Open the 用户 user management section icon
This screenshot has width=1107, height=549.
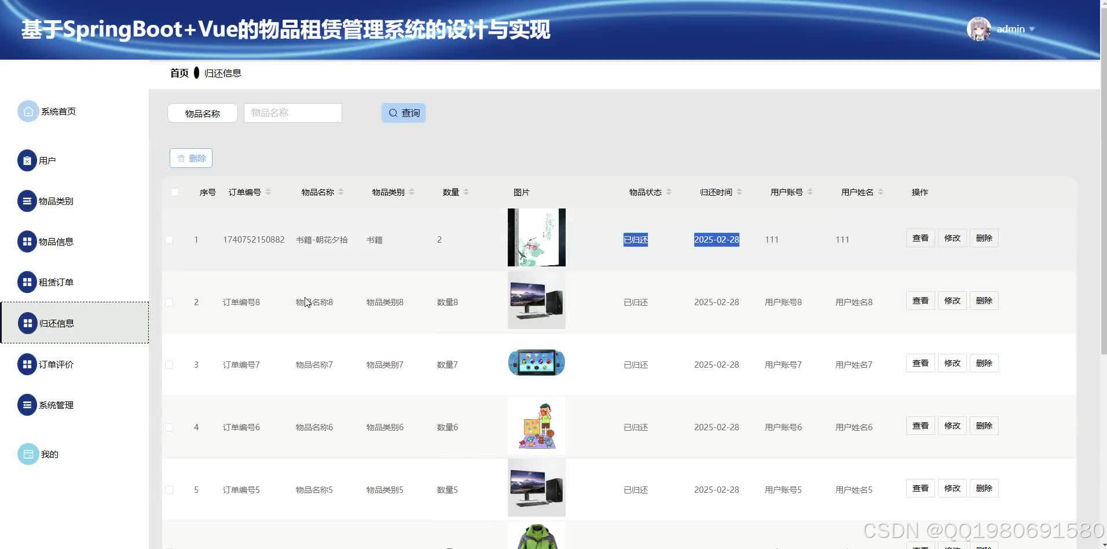28,160
